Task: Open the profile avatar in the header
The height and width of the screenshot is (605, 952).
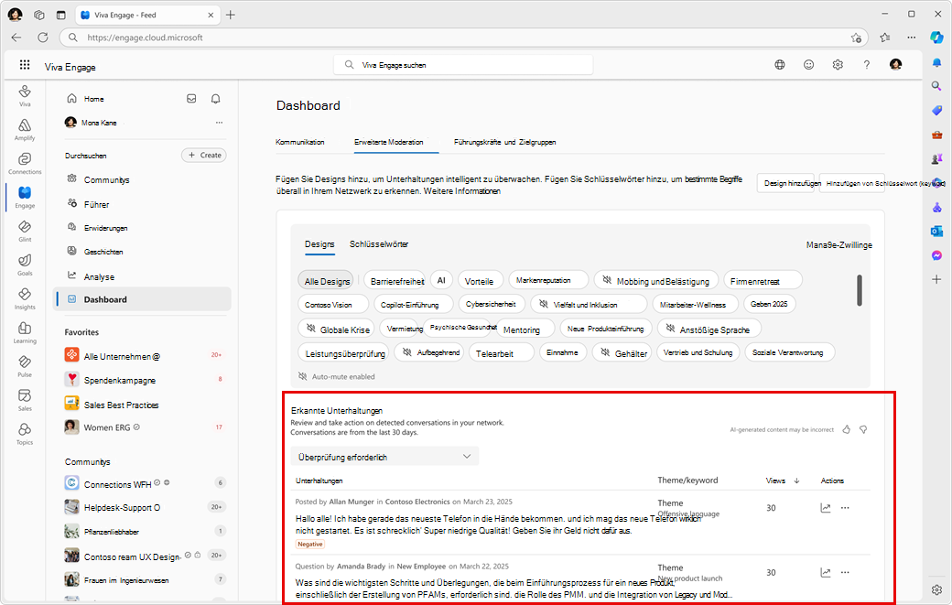Action: tap(895, 64)
